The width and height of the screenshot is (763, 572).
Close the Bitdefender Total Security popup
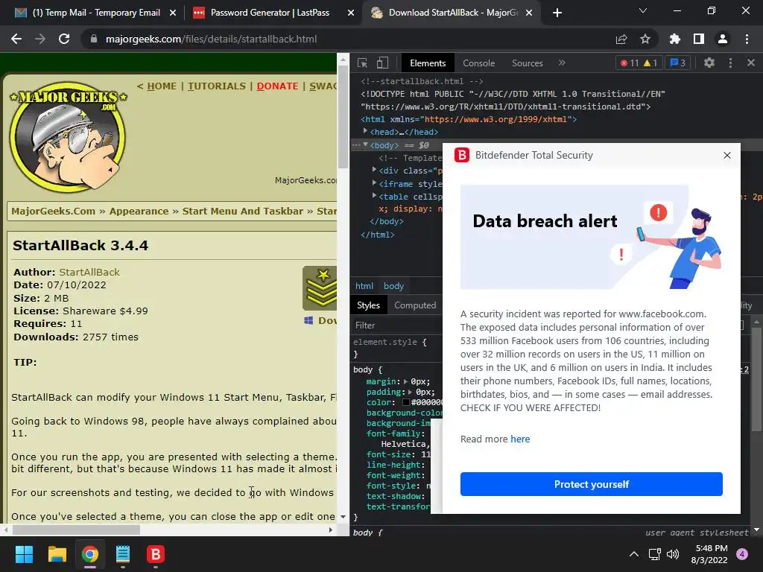[x=727, y=155]
